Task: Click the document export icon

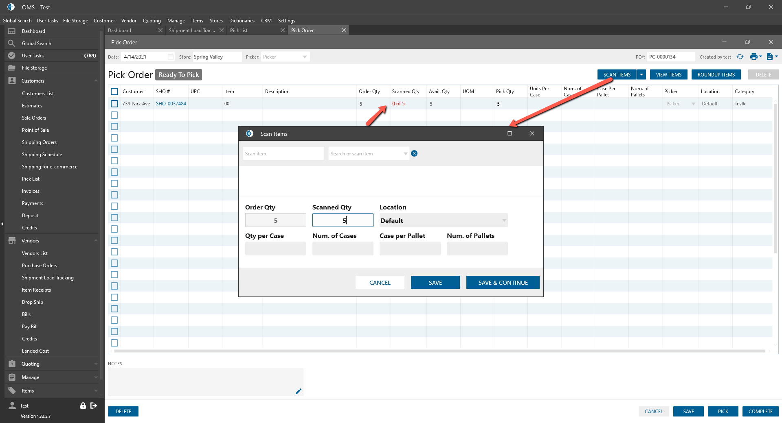Action: click(770, 57)
